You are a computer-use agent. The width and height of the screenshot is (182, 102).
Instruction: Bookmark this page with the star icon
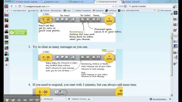point(113,7)
